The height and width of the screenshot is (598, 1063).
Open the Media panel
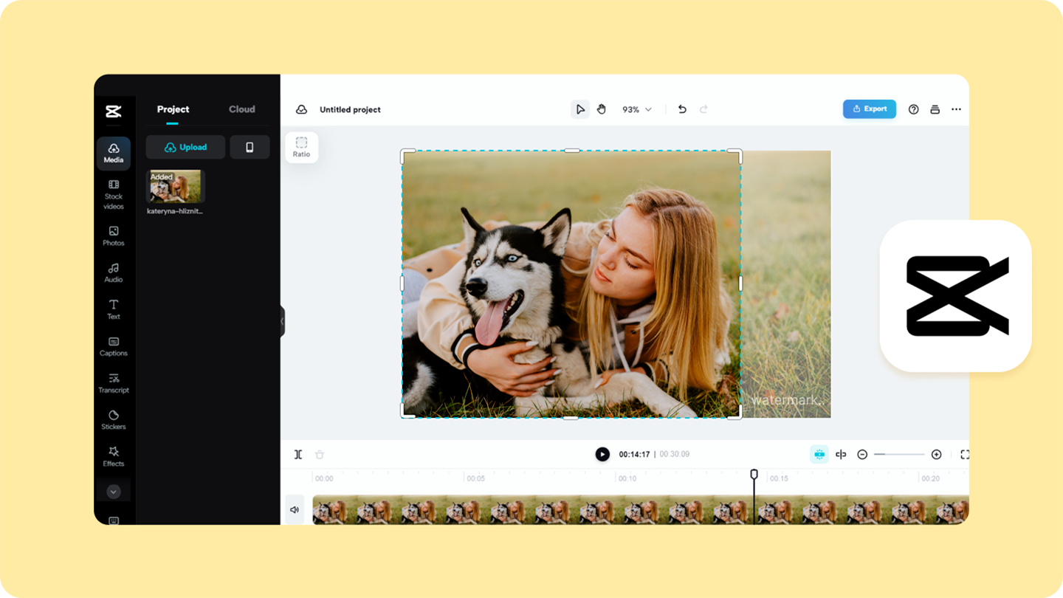click(114, 153)
